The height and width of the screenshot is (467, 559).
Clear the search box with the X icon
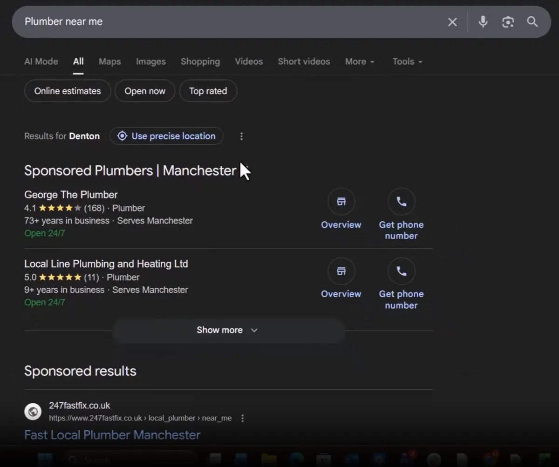[x=452, y=22]
